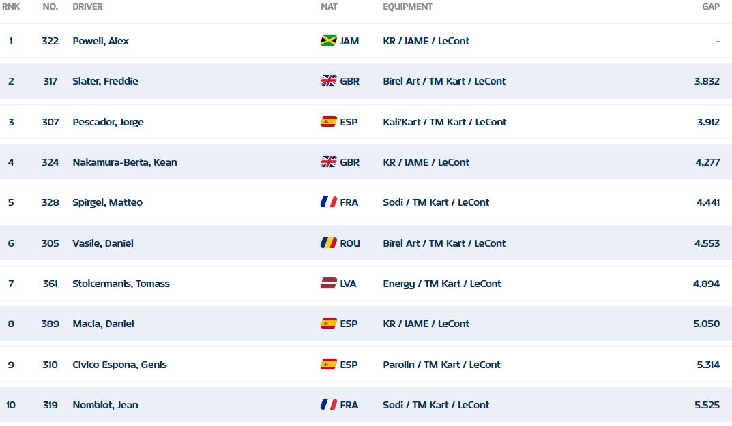Click Energy / TM Kart / LeCont equipment
Viewport: 732px width, 426px height.
click(x=442, y=284)
